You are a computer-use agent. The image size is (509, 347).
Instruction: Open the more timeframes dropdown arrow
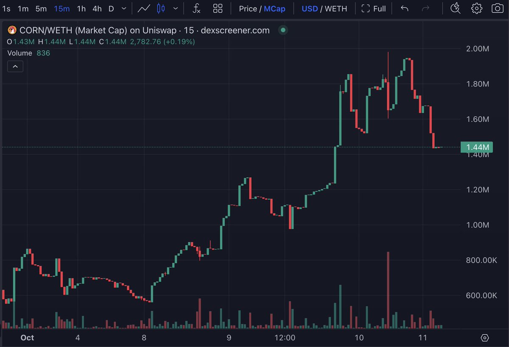123,8
